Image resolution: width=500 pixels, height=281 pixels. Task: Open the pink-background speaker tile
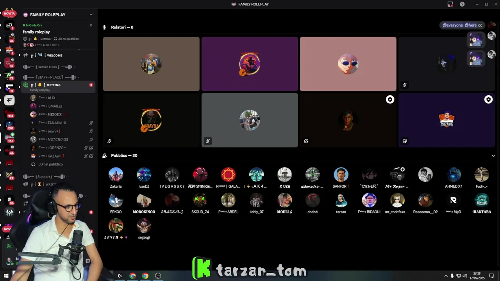click(348, 64)
